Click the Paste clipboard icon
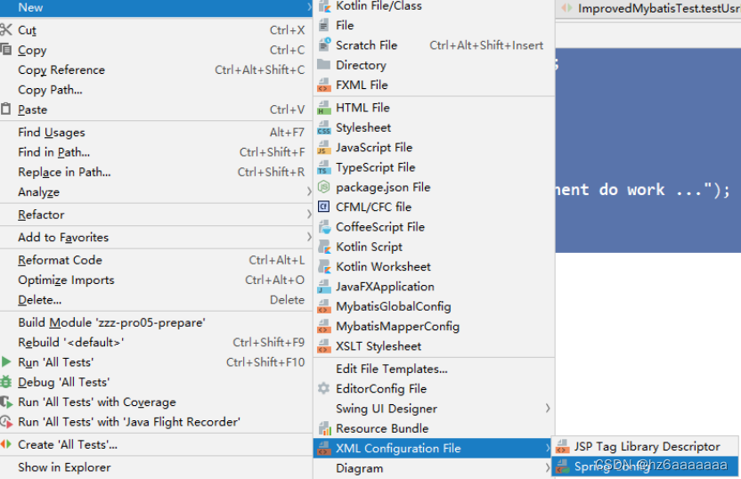Image resolution: width=741 pixels, height=479 pixels. (x=5, y=110)
